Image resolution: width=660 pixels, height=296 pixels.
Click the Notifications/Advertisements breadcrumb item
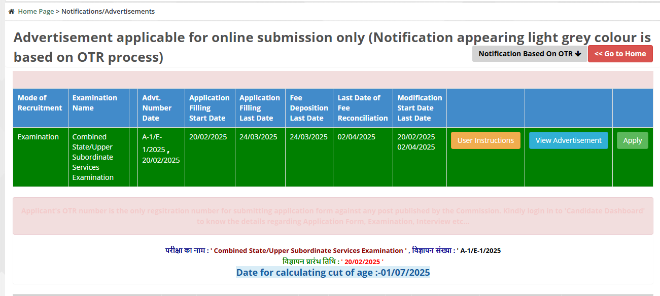pos(109,11)
